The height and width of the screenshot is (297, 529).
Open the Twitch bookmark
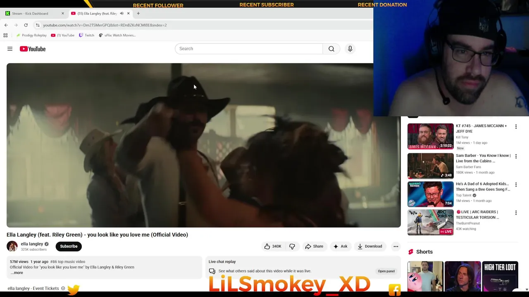(x=86, y=35)
